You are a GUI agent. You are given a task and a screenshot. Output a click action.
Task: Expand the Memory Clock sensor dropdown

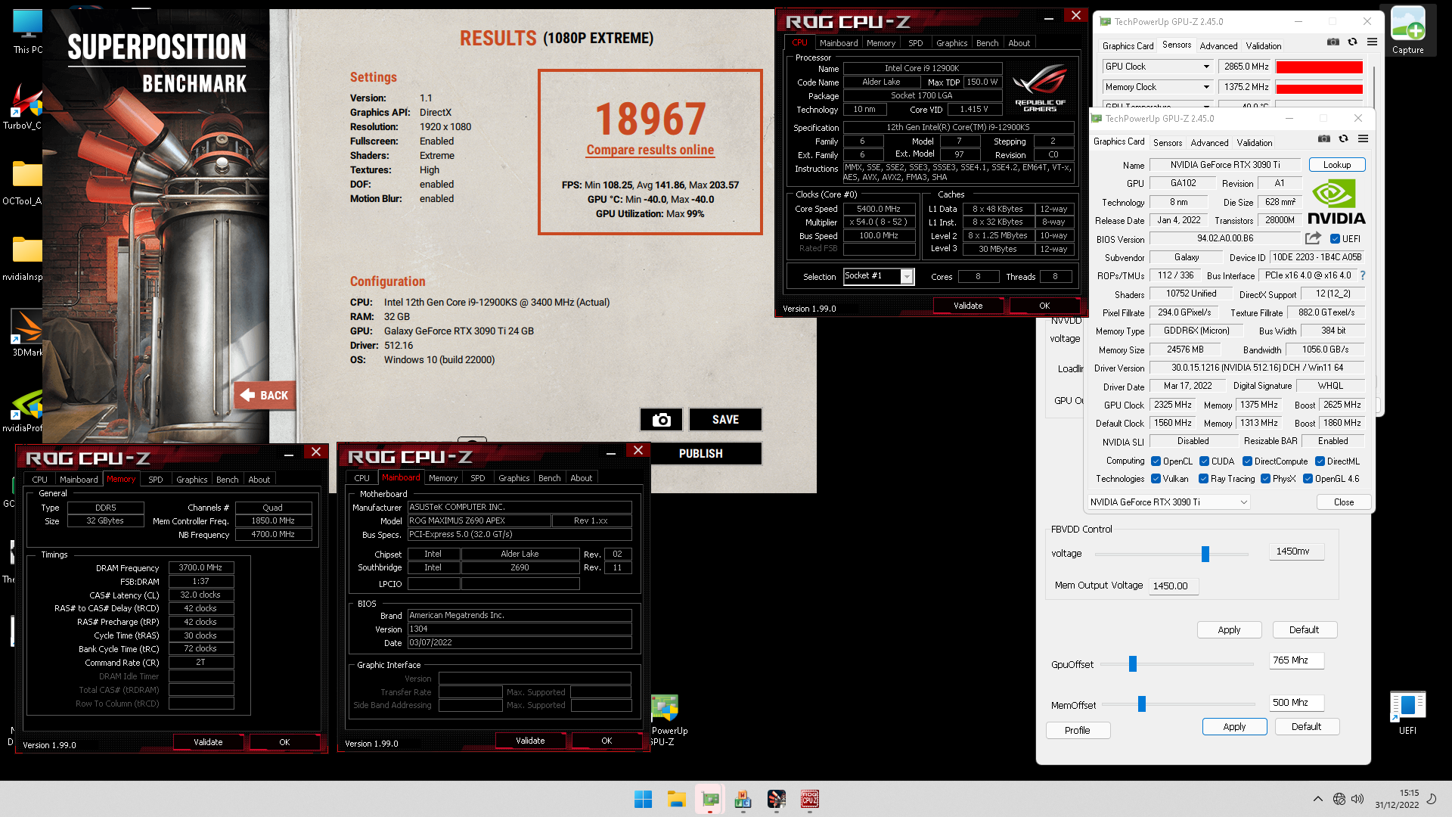click(x=1206, y=87)
